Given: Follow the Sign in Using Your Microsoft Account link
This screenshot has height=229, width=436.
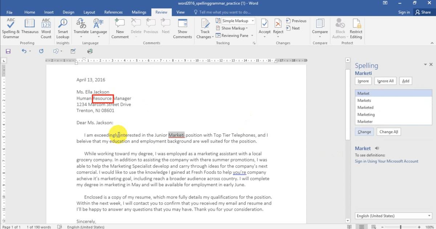Looking at the screenshot, I should pyautogui.click(x=386, y=161).
